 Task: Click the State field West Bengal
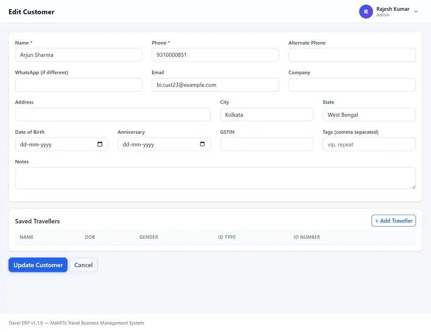tap(369, 114)
